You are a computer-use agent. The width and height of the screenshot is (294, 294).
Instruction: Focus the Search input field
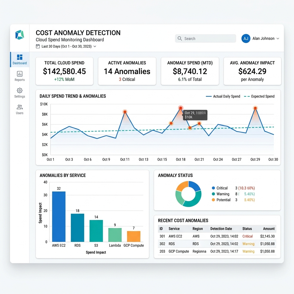click(206, 38)
